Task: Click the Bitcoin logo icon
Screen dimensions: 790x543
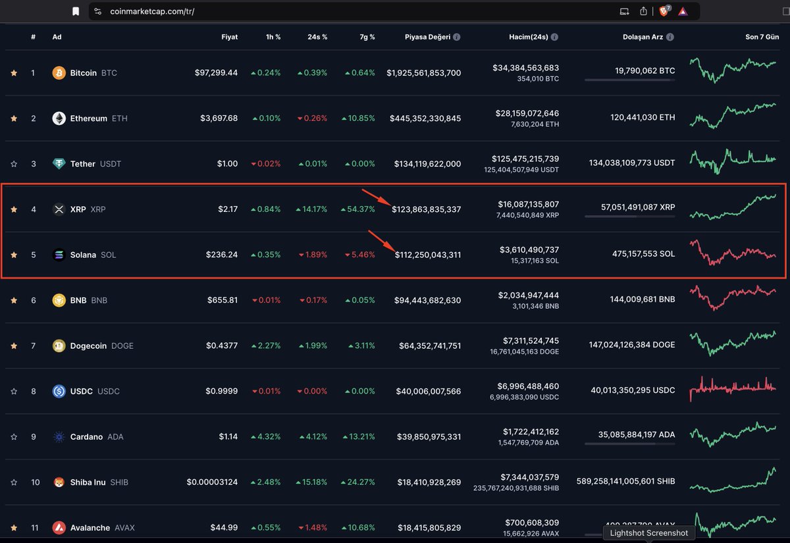Action: pyautogui.click(x=59, y=73)
